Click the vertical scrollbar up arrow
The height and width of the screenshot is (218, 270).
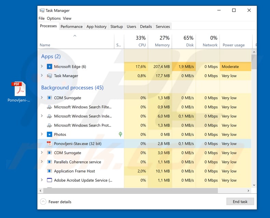click(254, 52)
